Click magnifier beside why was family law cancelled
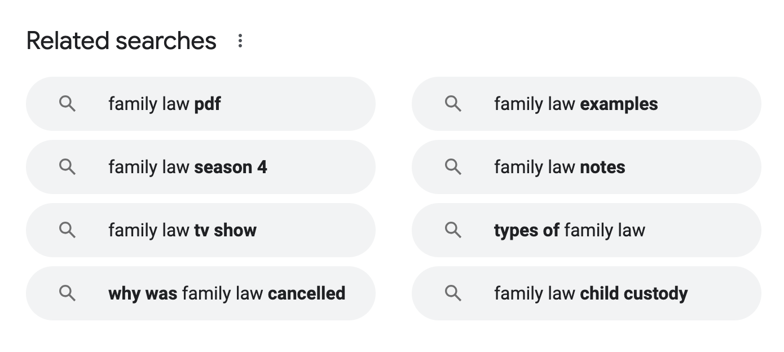 click(67, 293)
